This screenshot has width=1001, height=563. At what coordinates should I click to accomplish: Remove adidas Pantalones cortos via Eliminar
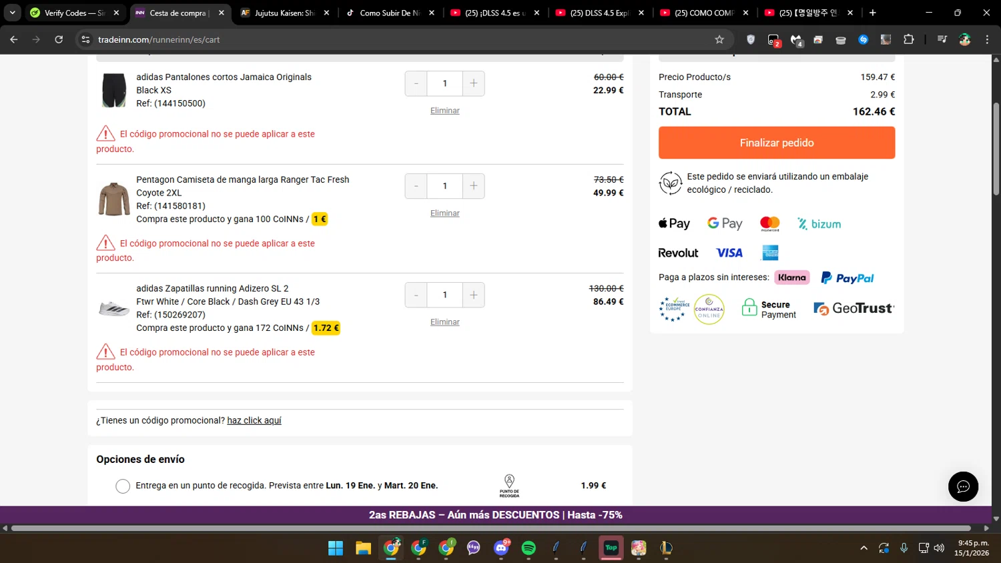coord(444,111)
